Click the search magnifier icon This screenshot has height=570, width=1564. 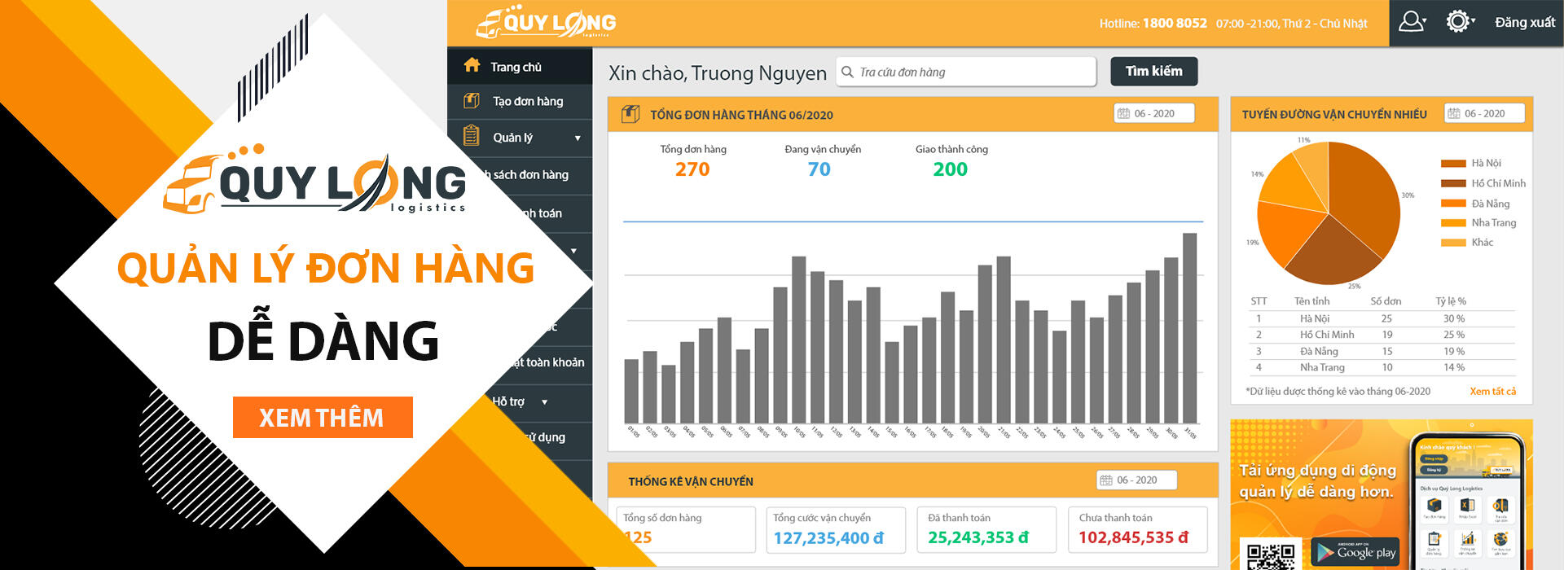click(x=847, y=72)
